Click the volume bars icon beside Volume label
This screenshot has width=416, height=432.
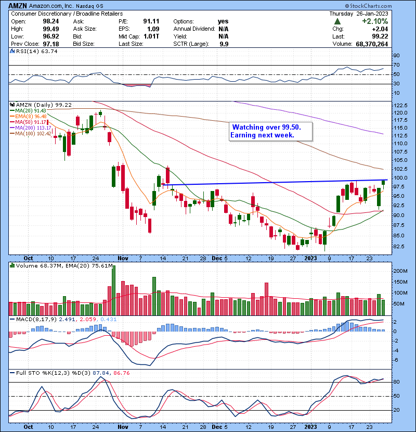pyautogui.click(x=12, y=265)
